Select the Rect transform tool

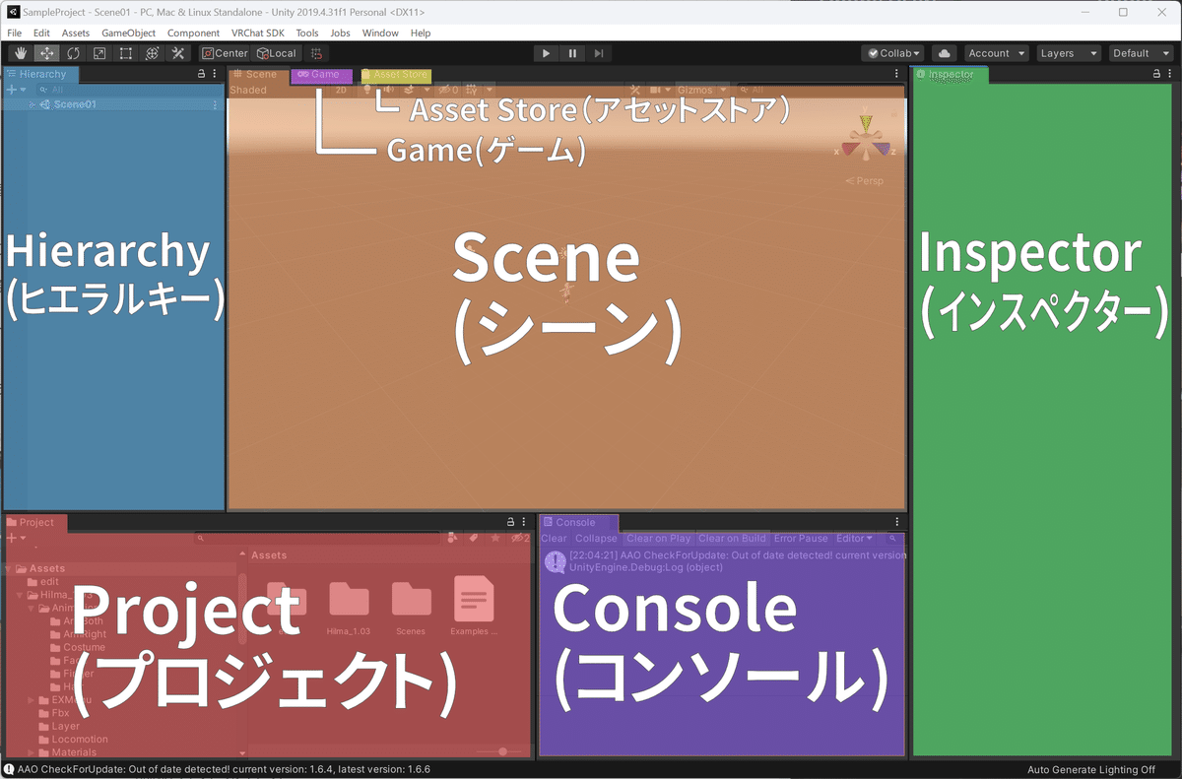click(126, 53)
